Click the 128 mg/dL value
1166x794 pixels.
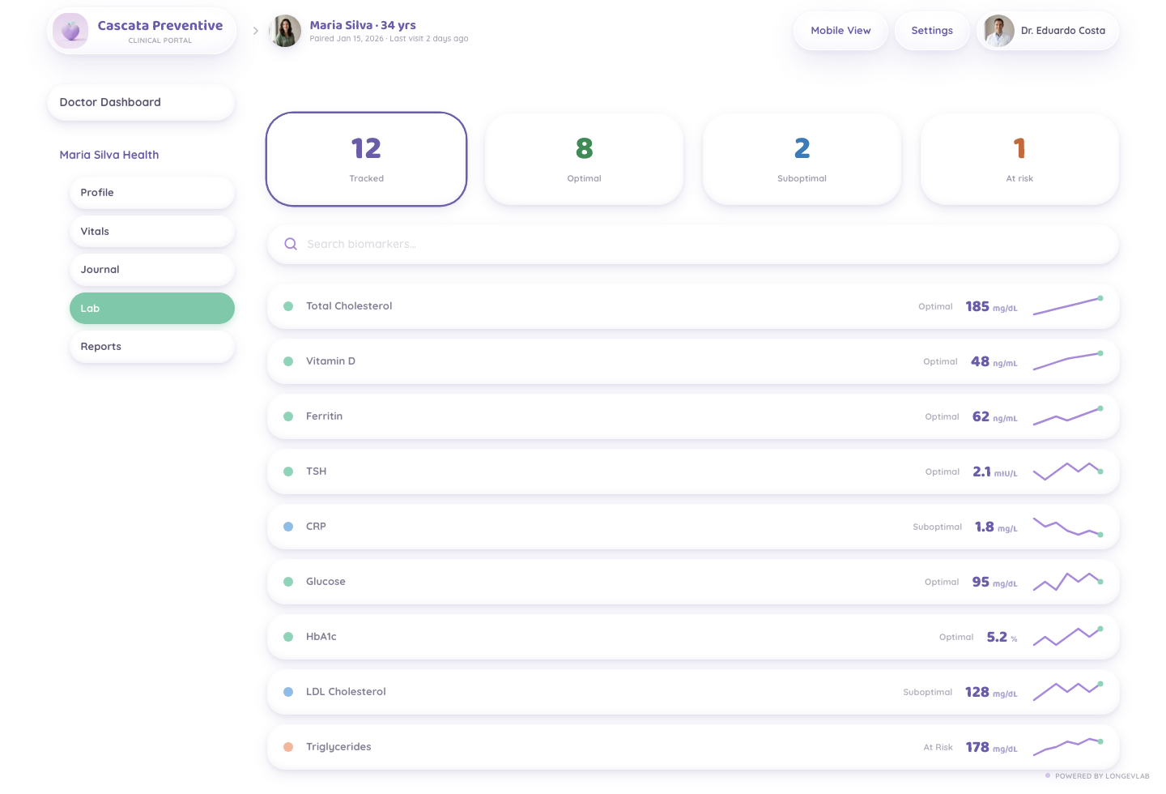point(991,692)
